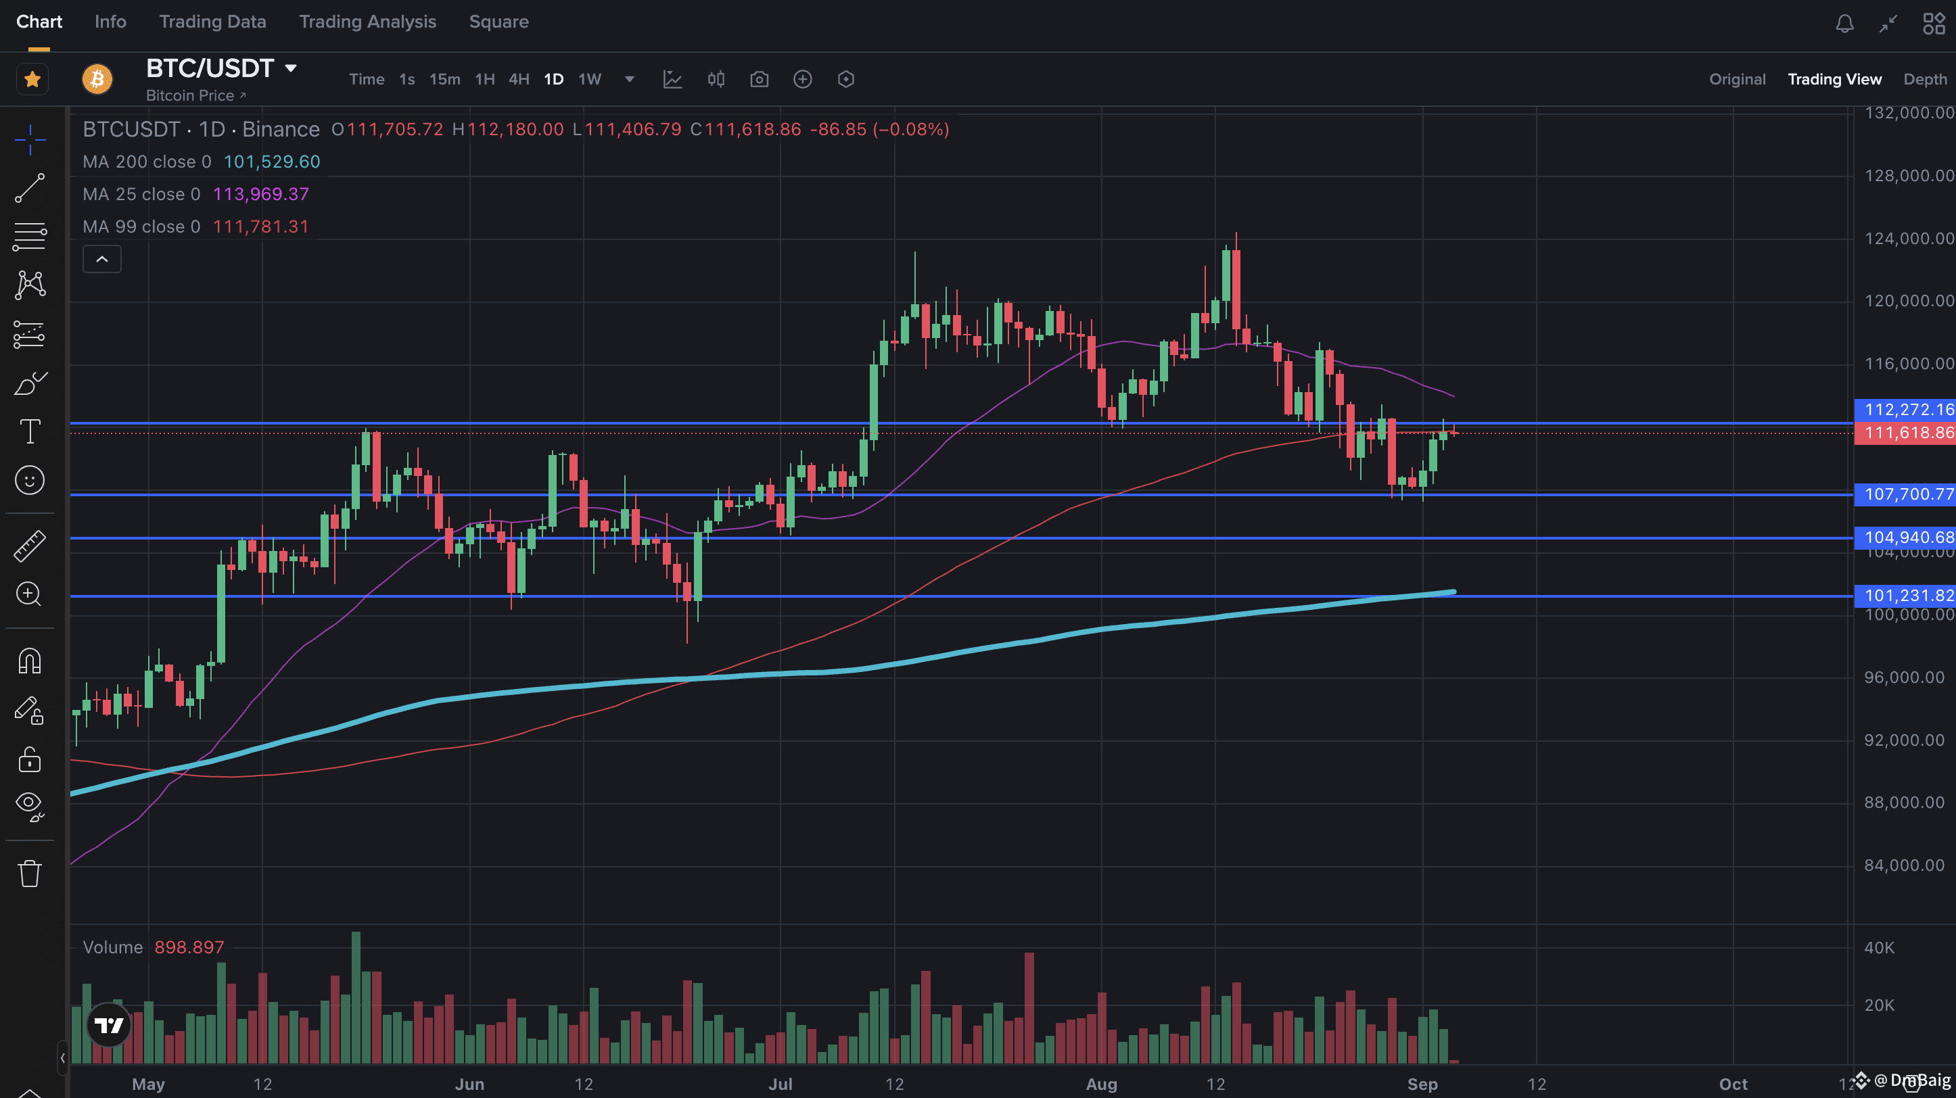
Task: Switch to Original chart view
Action: (x=1738, y=79)
